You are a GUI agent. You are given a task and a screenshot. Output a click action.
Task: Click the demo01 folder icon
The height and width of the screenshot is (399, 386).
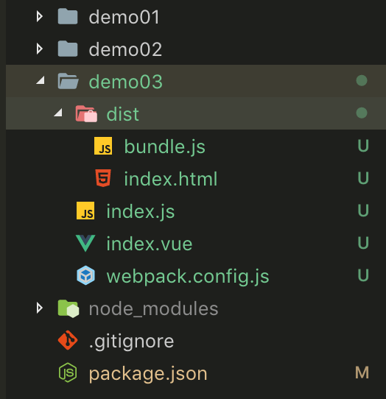68,16
